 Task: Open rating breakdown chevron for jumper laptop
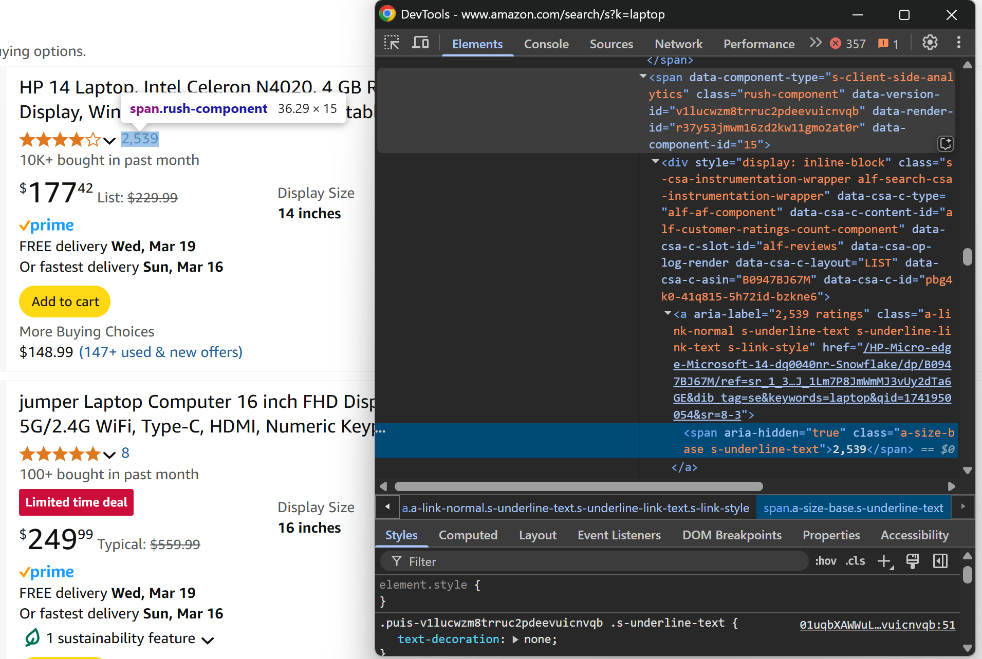coord(109,455)
